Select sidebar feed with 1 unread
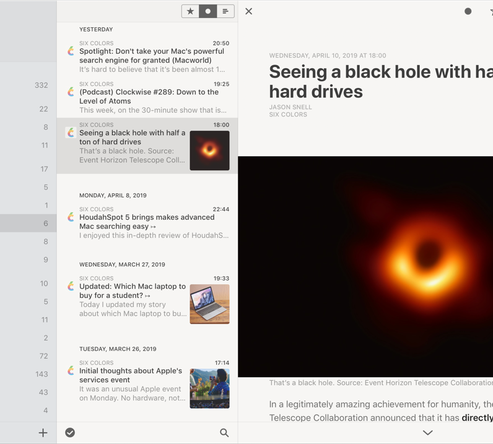This screenshot has width=493, height=444. (x=28, y=206)
